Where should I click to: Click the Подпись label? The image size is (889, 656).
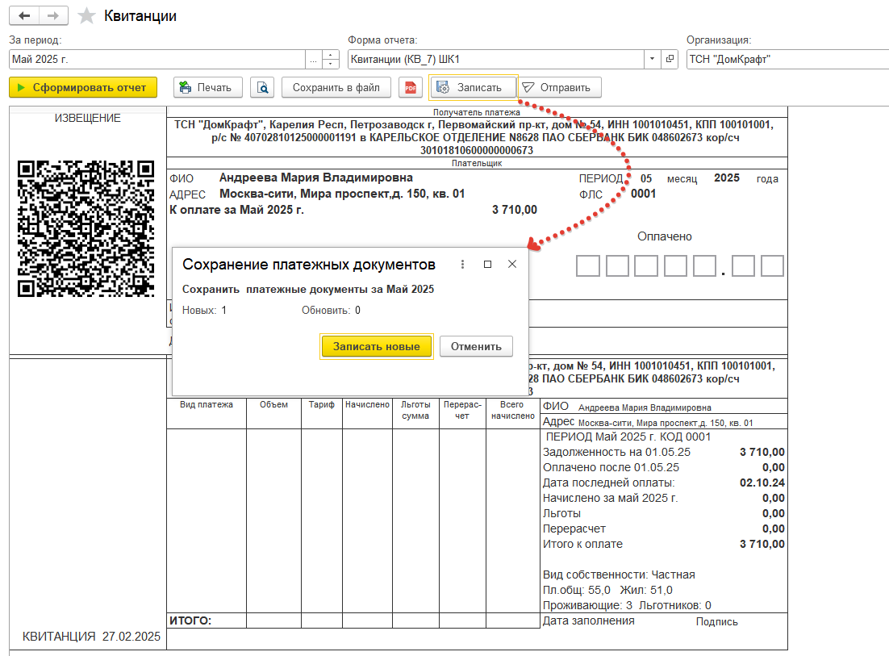click(716, 621)
